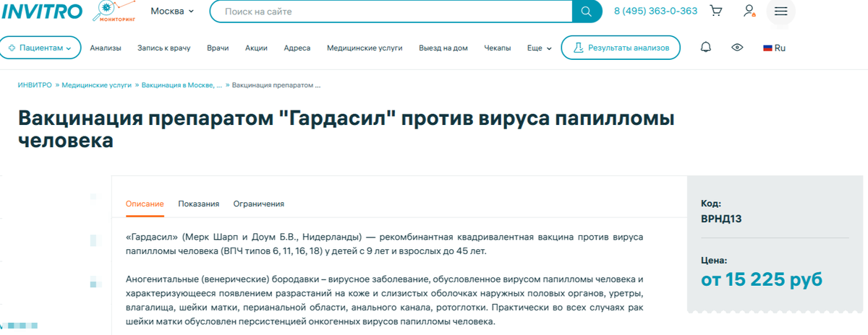Click the price от 15 225 руб
Screen dimensions: 868x335
[x=762, y=279]
